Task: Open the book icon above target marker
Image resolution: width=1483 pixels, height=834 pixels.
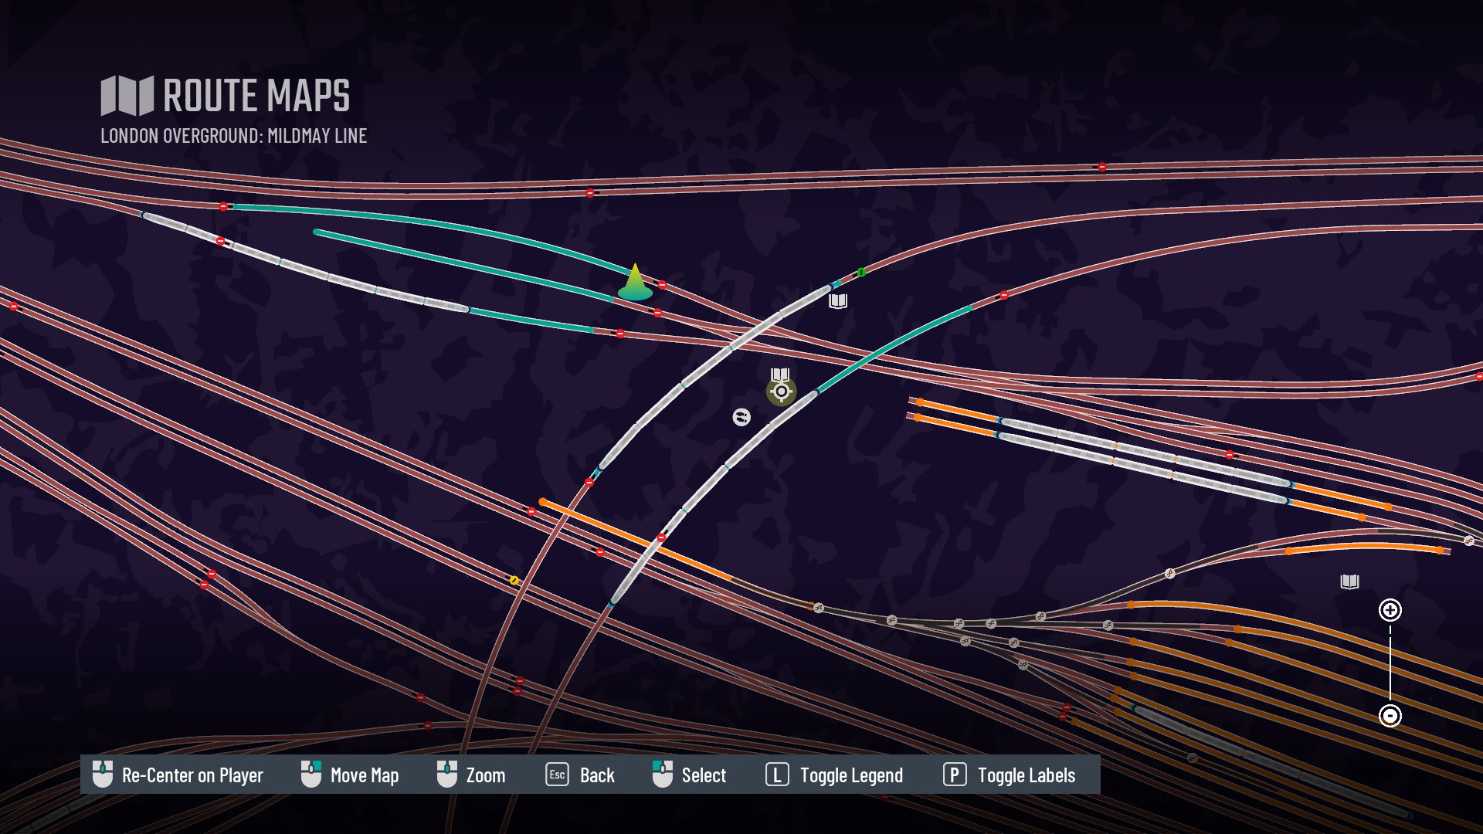Action: coord(780,374)
